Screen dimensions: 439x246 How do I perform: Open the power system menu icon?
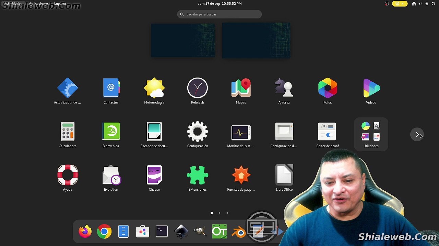point(434,4)
